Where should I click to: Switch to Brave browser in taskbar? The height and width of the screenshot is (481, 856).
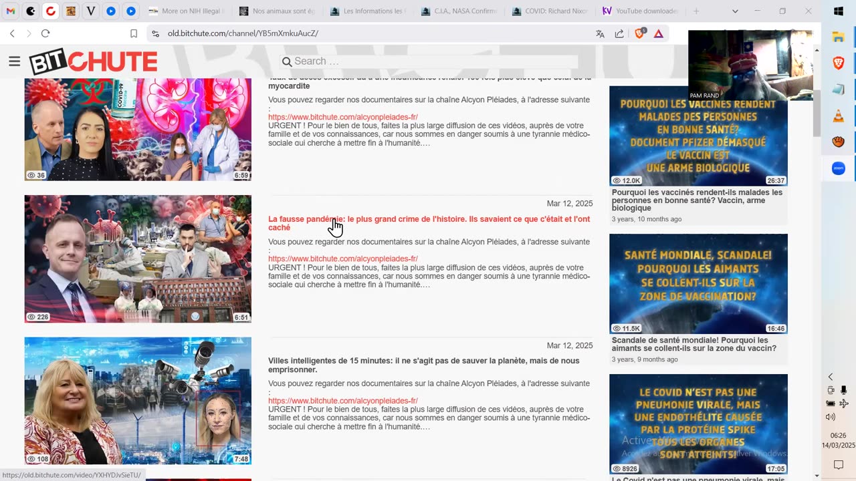(x=839, y=63)
